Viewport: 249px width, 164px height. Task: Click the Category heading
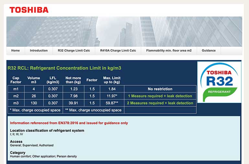click(x=18, y=153)
